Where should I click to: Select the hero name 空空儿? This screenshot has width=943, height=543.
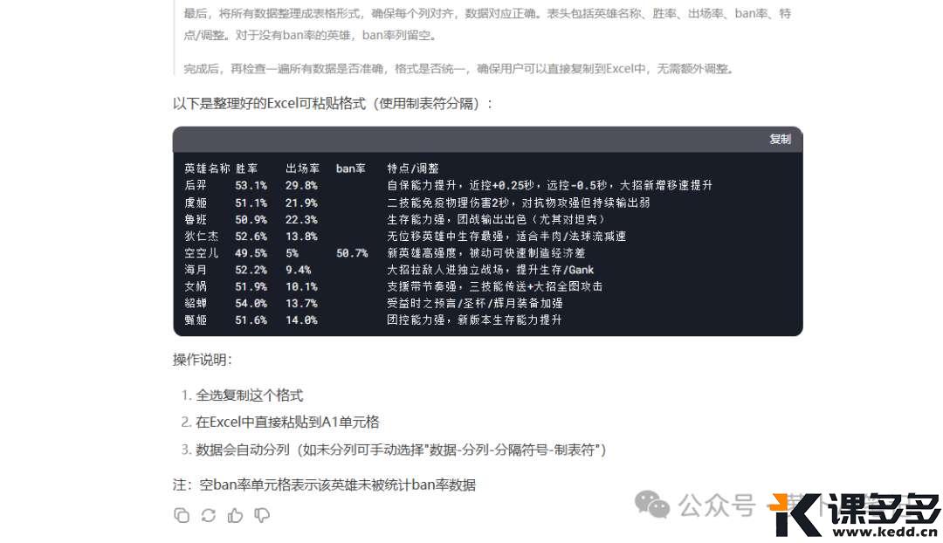202,253
